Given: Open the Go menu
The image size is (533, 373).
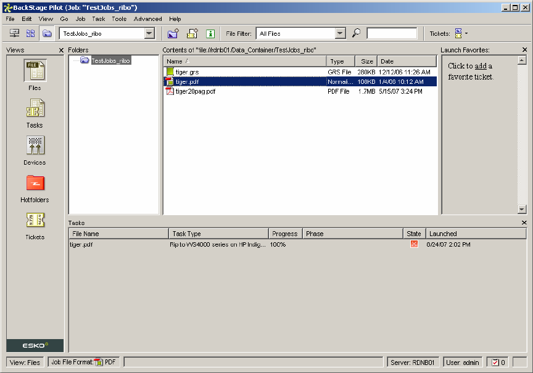Looking at the screenshot, I should tap(64, 19).
